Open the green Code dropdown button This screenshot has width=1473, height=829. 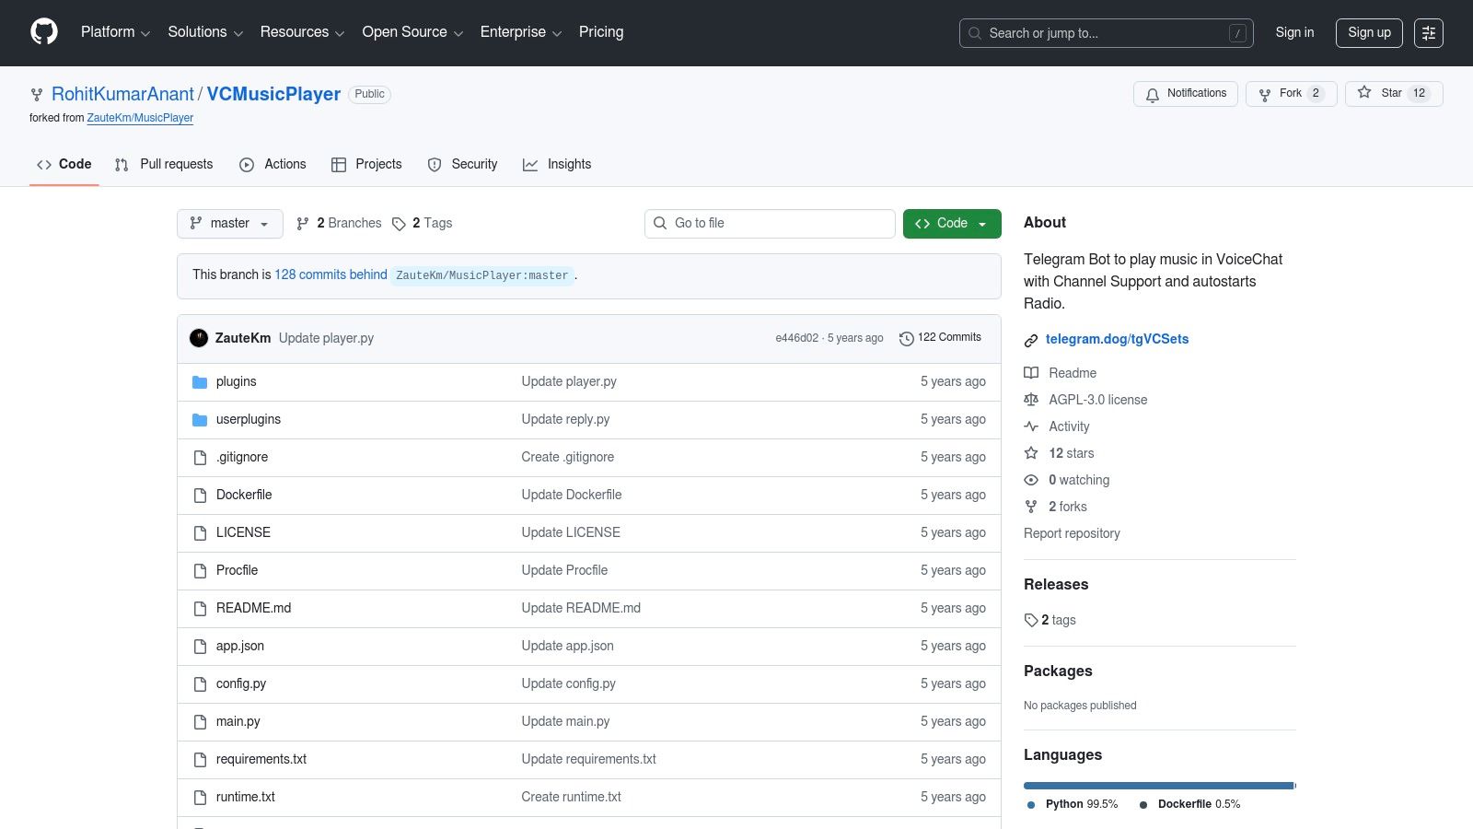point(952,224)
